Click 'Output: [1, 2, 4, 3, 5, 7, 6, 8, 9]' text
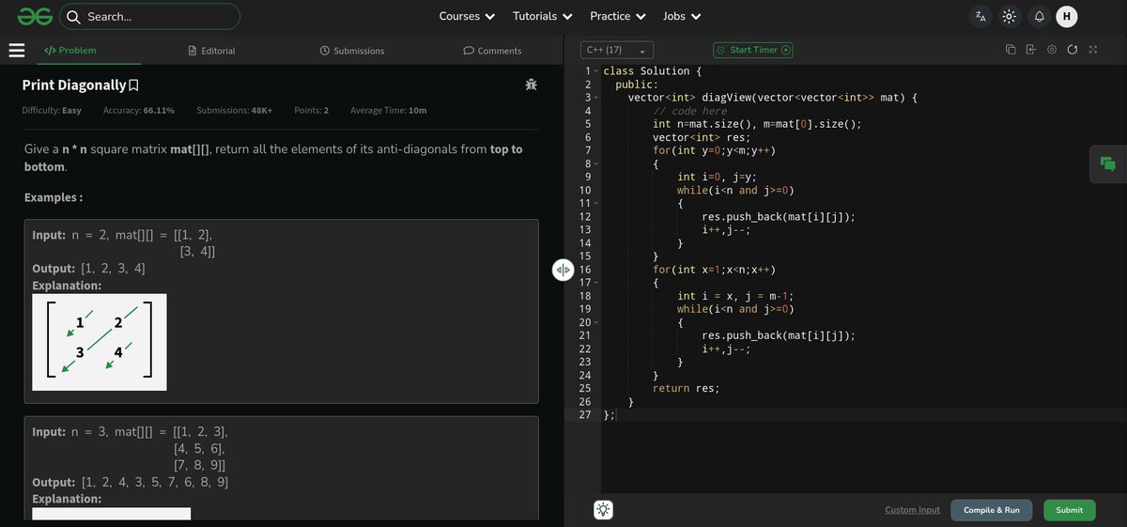 pyautogui.click(x=130, y=482)
